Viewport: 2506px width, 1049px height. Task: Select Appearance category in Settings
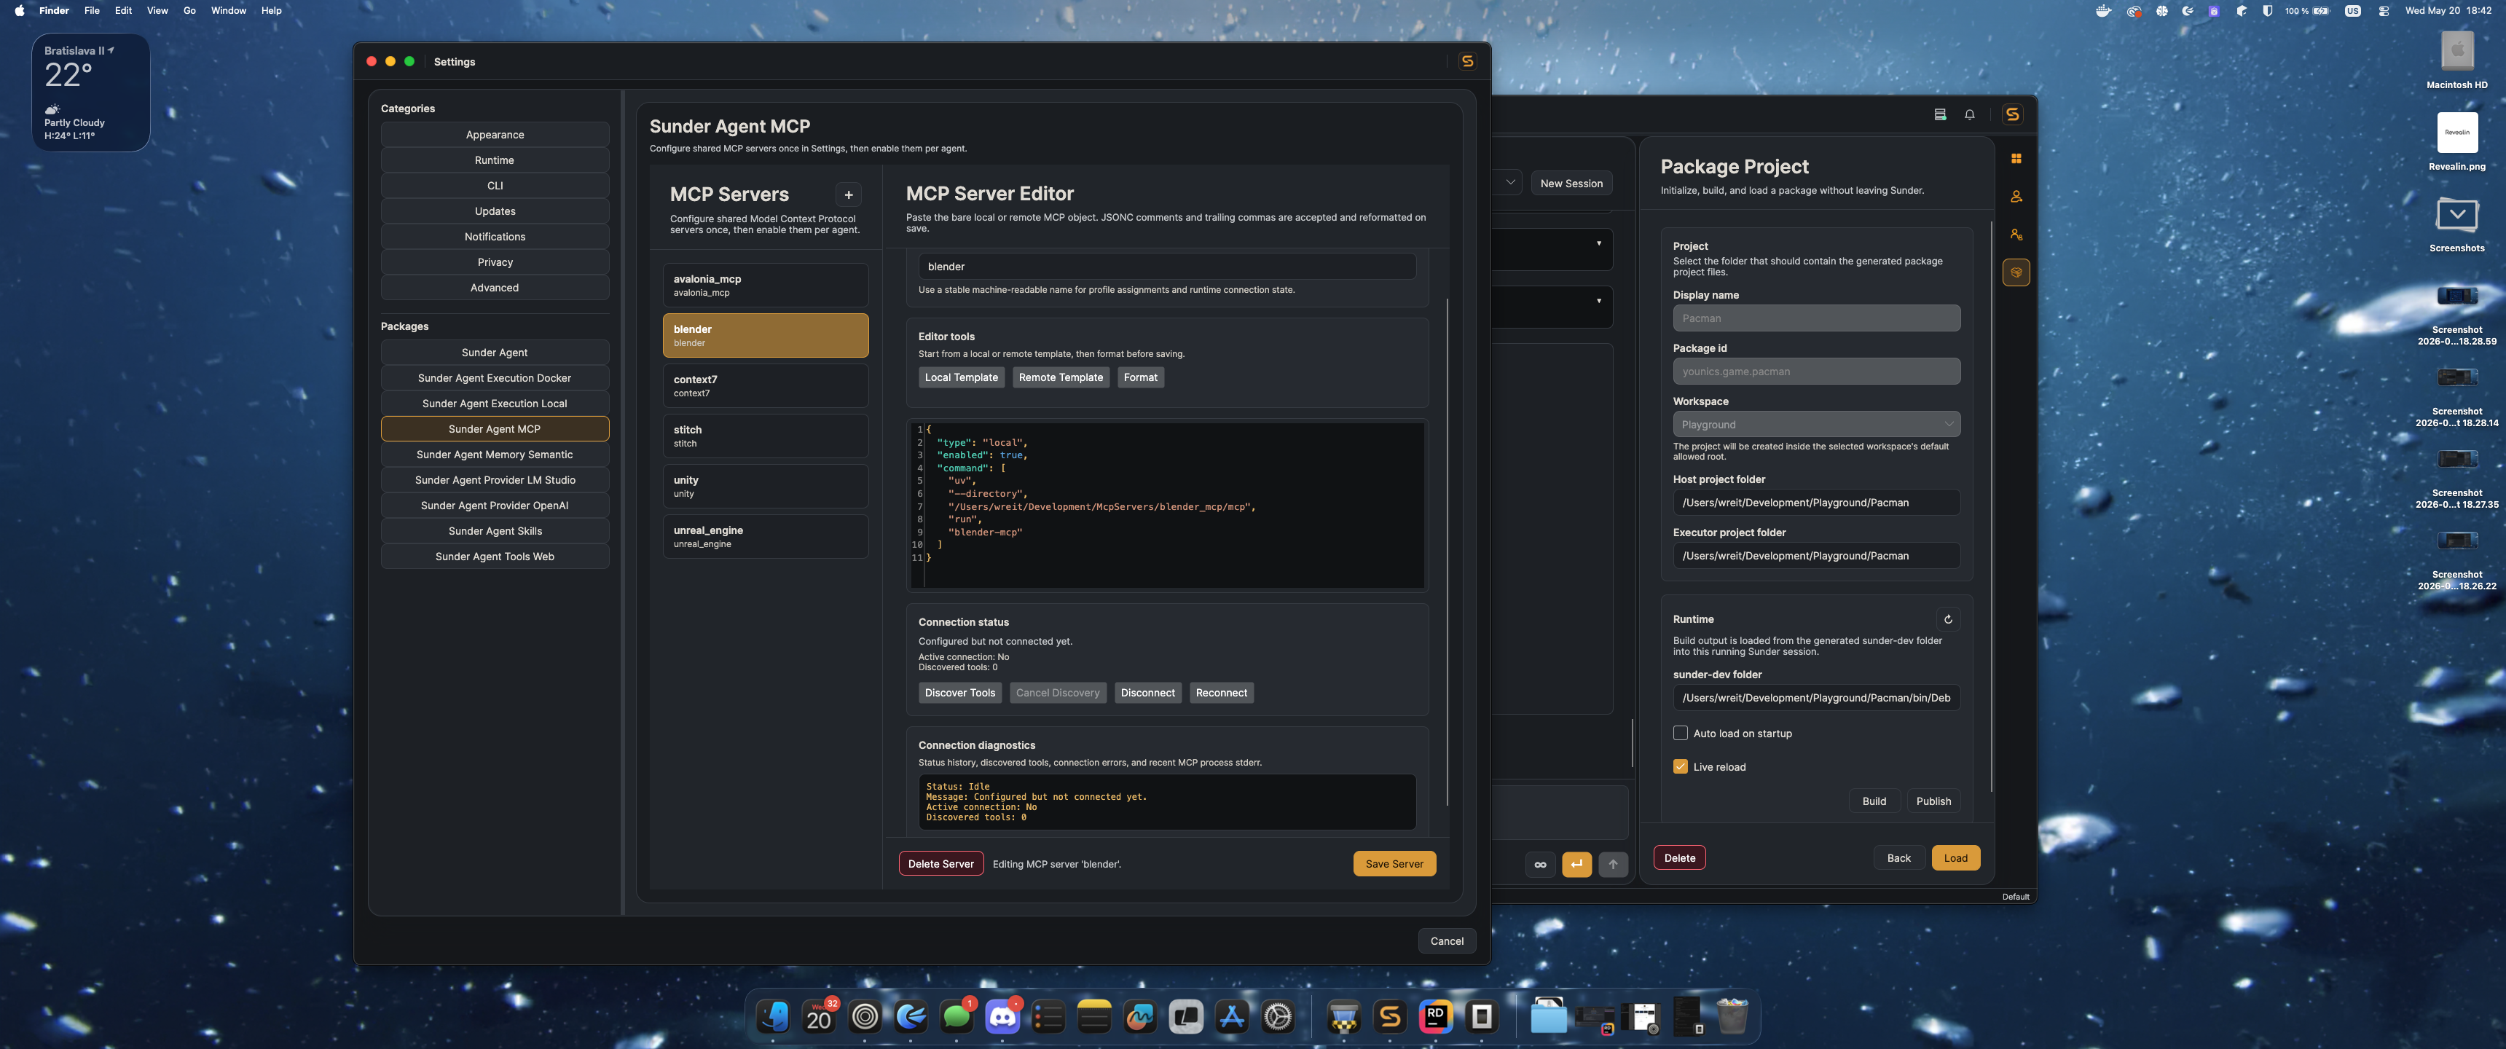[495, 134]
